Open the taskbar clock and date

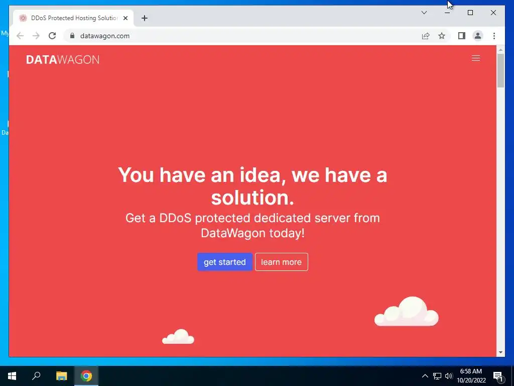click(x=471, y=376)
